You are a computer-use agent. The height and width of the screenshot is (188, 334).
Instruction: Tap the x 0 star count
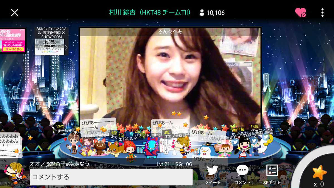tap(319, 184)
